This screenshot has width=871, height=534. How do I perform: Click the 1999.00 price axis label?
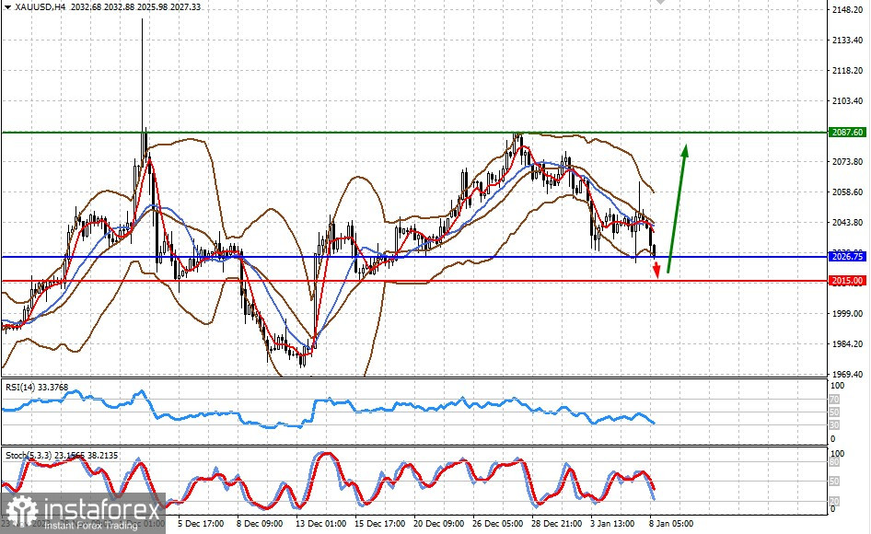coord(848,314)
